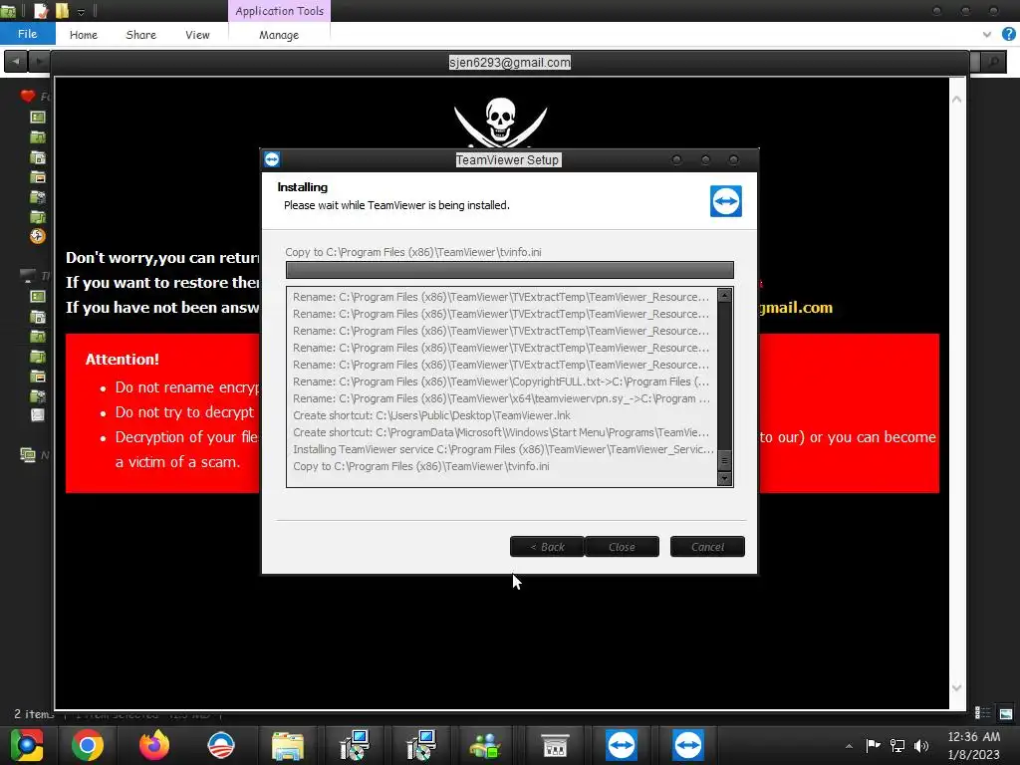Click the Back button in TeamViewer Setup
1020x765 pixels.
[x=547, y=547]
